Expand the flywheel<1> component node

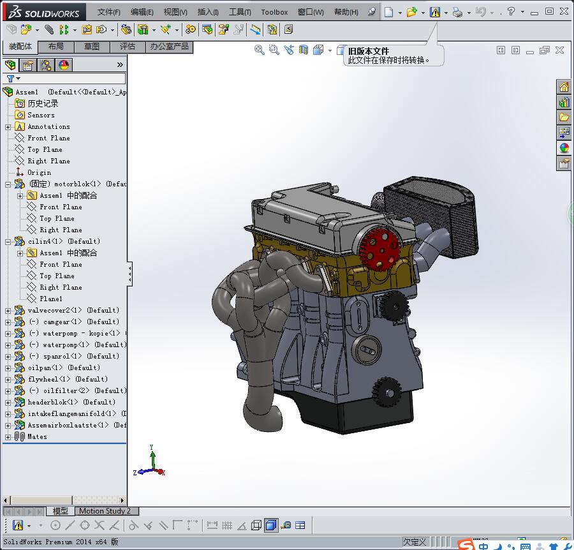8,380
